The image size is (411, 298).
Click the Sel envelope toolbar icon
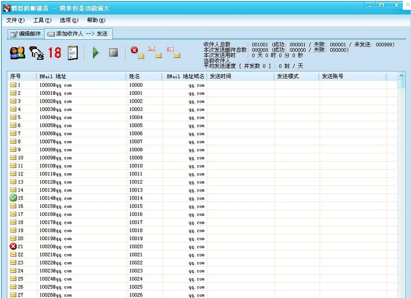point(153,52)
